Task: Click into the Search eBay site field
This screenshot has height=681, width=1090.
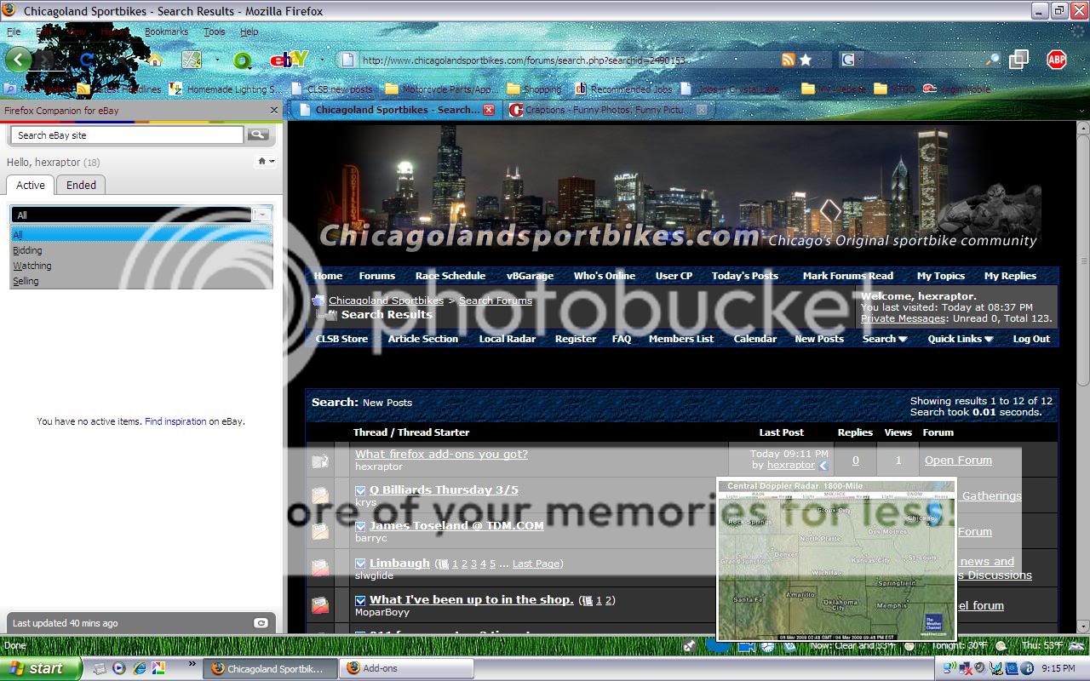Action: [x=128, y=134]
